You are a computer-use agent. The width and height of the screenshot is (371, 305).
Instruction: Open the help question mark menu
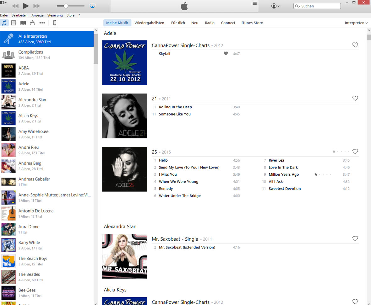click(x=79, y=15)
